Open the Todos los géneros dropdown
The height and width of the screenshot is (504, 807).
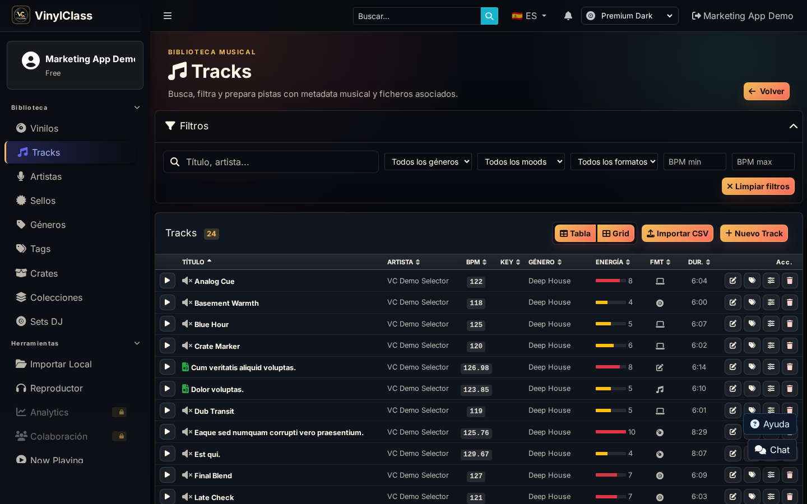[428, 162]
